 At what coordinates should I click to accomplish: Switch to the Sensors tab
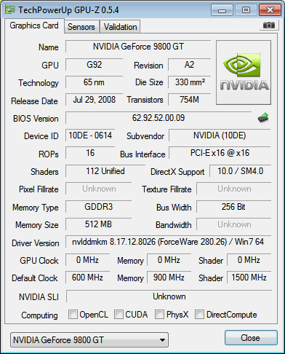pyautogui.click(x=81, y=27)
